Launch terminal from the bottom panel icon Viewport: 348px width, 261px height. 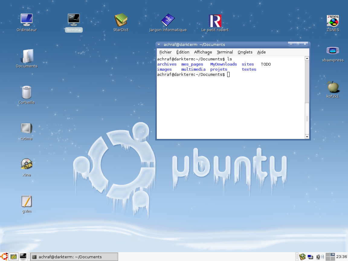(x=23, y=257)
